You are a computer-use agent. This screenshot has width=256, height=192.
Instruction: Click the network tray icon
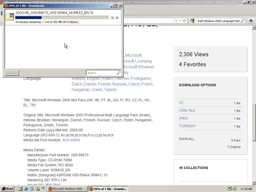(230, 189)
